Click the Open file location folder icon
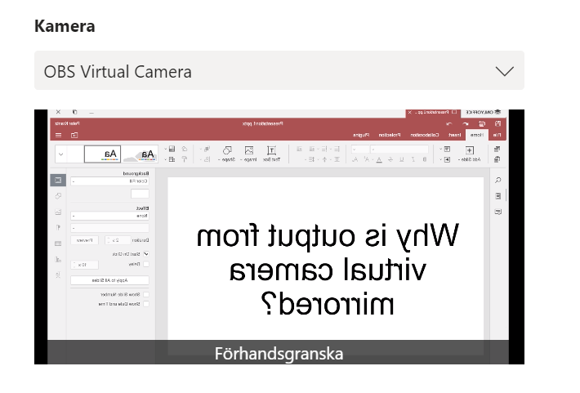The width and height of the screenshot is (580, 393). [x=74, y=135]
